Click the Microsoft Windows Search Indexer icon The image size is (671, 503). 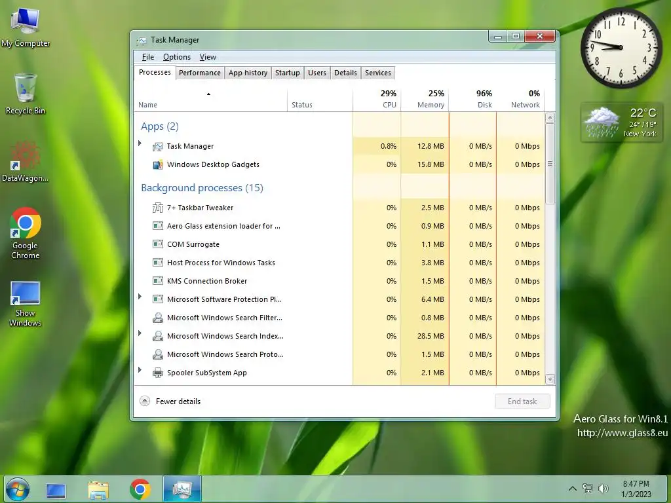[158, 336]
